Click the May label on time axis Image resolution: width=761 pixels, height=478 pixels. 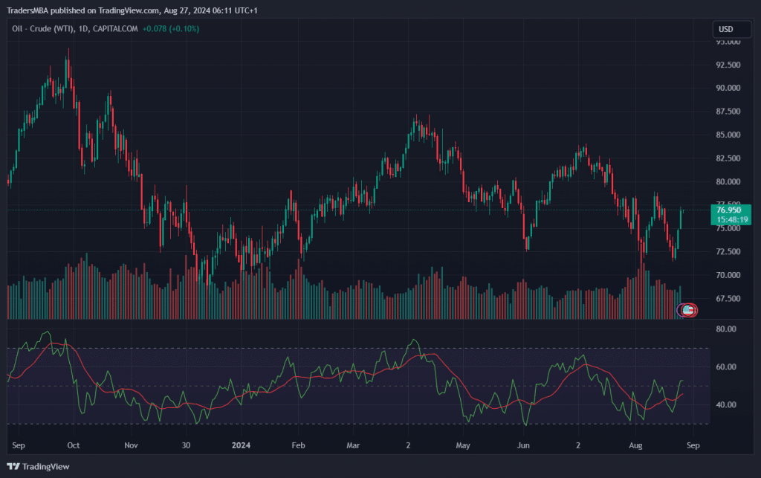(x=463, y=446)
